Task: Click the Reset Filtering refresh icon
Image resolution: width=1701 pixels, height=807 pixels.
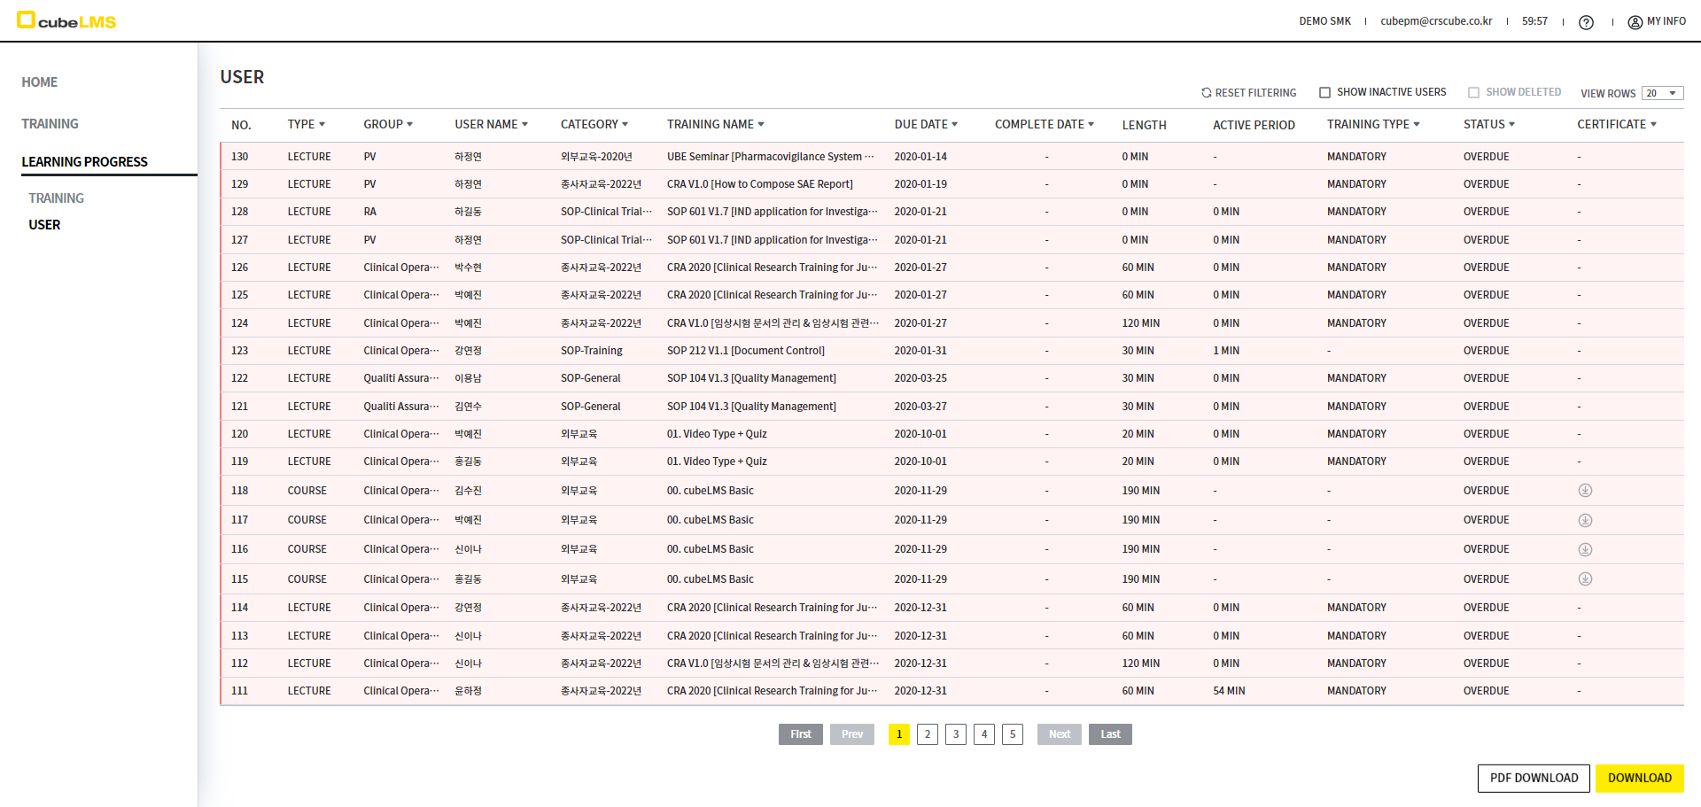Action: tap(1206, 93)
